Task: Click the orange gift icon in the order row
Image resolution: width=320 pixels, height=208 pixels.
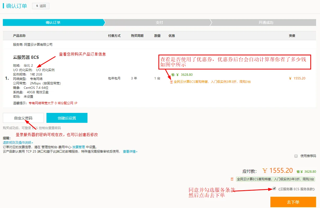Action: (x=171, y=82)
